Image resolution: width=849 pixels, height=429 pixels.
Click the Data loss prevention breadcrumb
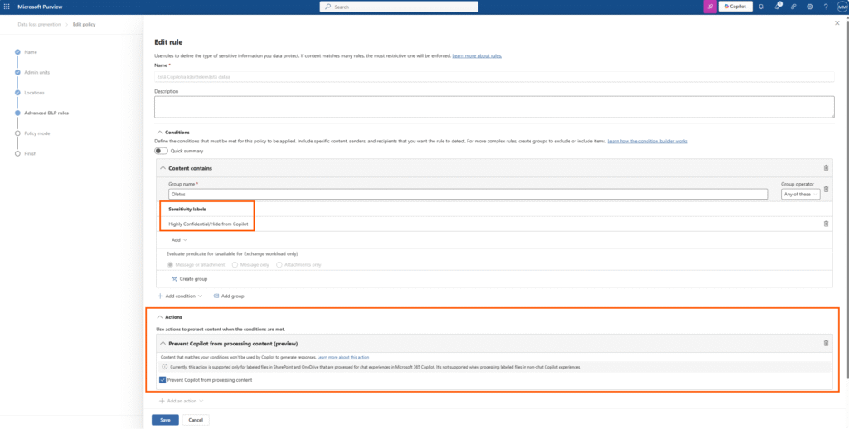tap(39, 24)
